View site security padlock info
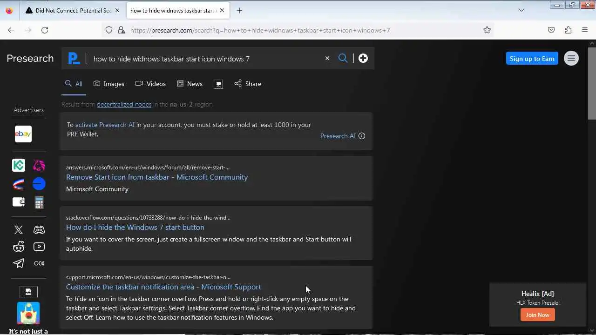Screen dimensions: 596x335 click(122, 30)
